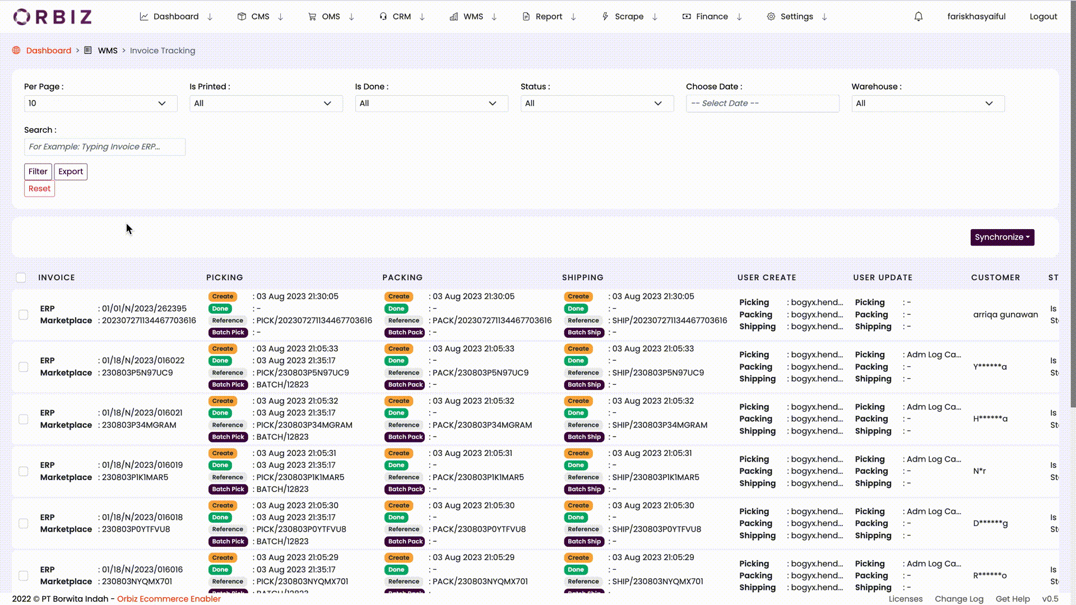The height and width of the screenshot is (605, 1076).
Task: Click the Batch Pick badge for 230803P1KIMAR5
Action: tap(228, 489)
